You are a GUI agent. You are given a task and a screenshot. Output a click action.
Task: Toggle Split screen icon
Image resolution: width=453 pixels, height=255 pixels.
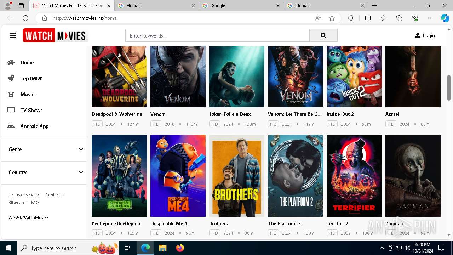368,18
